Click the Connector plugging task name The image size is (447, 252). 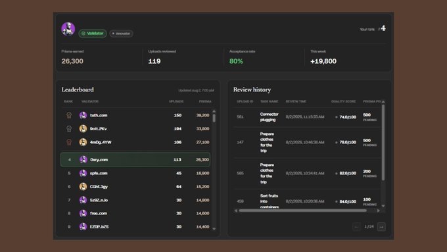tap(269, 117)
